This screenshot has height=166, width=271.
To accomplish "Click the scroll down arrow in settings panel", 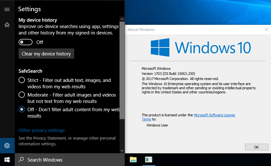I will click(122, 151).
